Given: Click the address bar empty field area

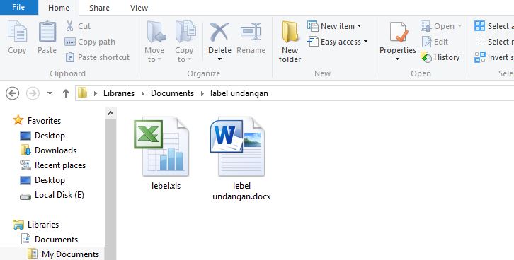Looking at the screenshot, I should click(390, 93).
